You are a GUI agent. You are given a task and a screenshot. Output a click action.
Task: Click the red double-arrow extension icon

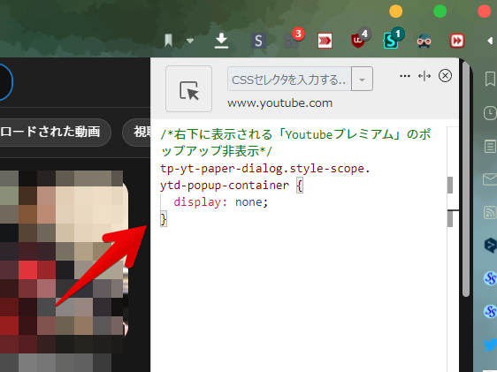pos(457,41)
